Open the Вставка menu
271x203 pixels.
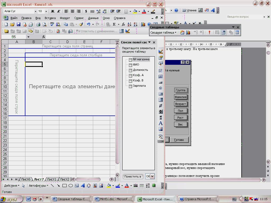click(50, 18)
